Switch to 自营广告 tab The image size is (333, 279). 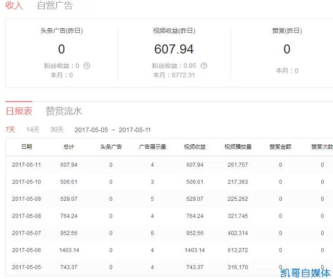click(55, 5)
